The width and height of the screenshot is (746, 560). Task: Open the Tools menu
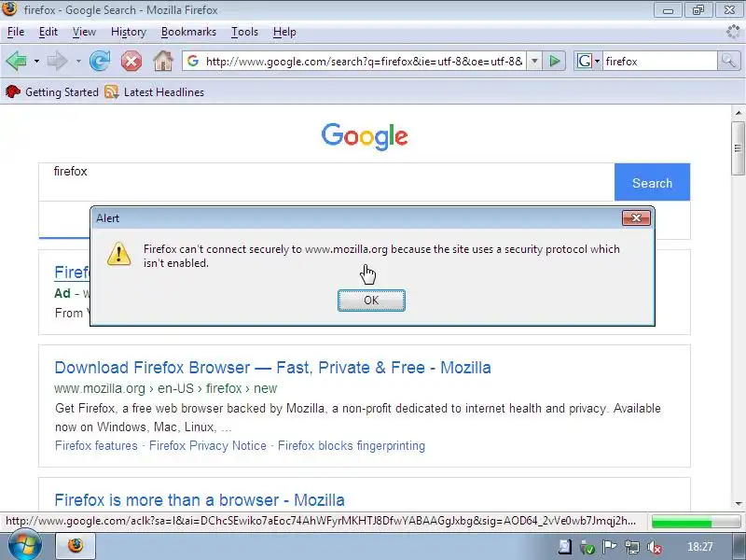pyautogui.click(x=244, y=32)
